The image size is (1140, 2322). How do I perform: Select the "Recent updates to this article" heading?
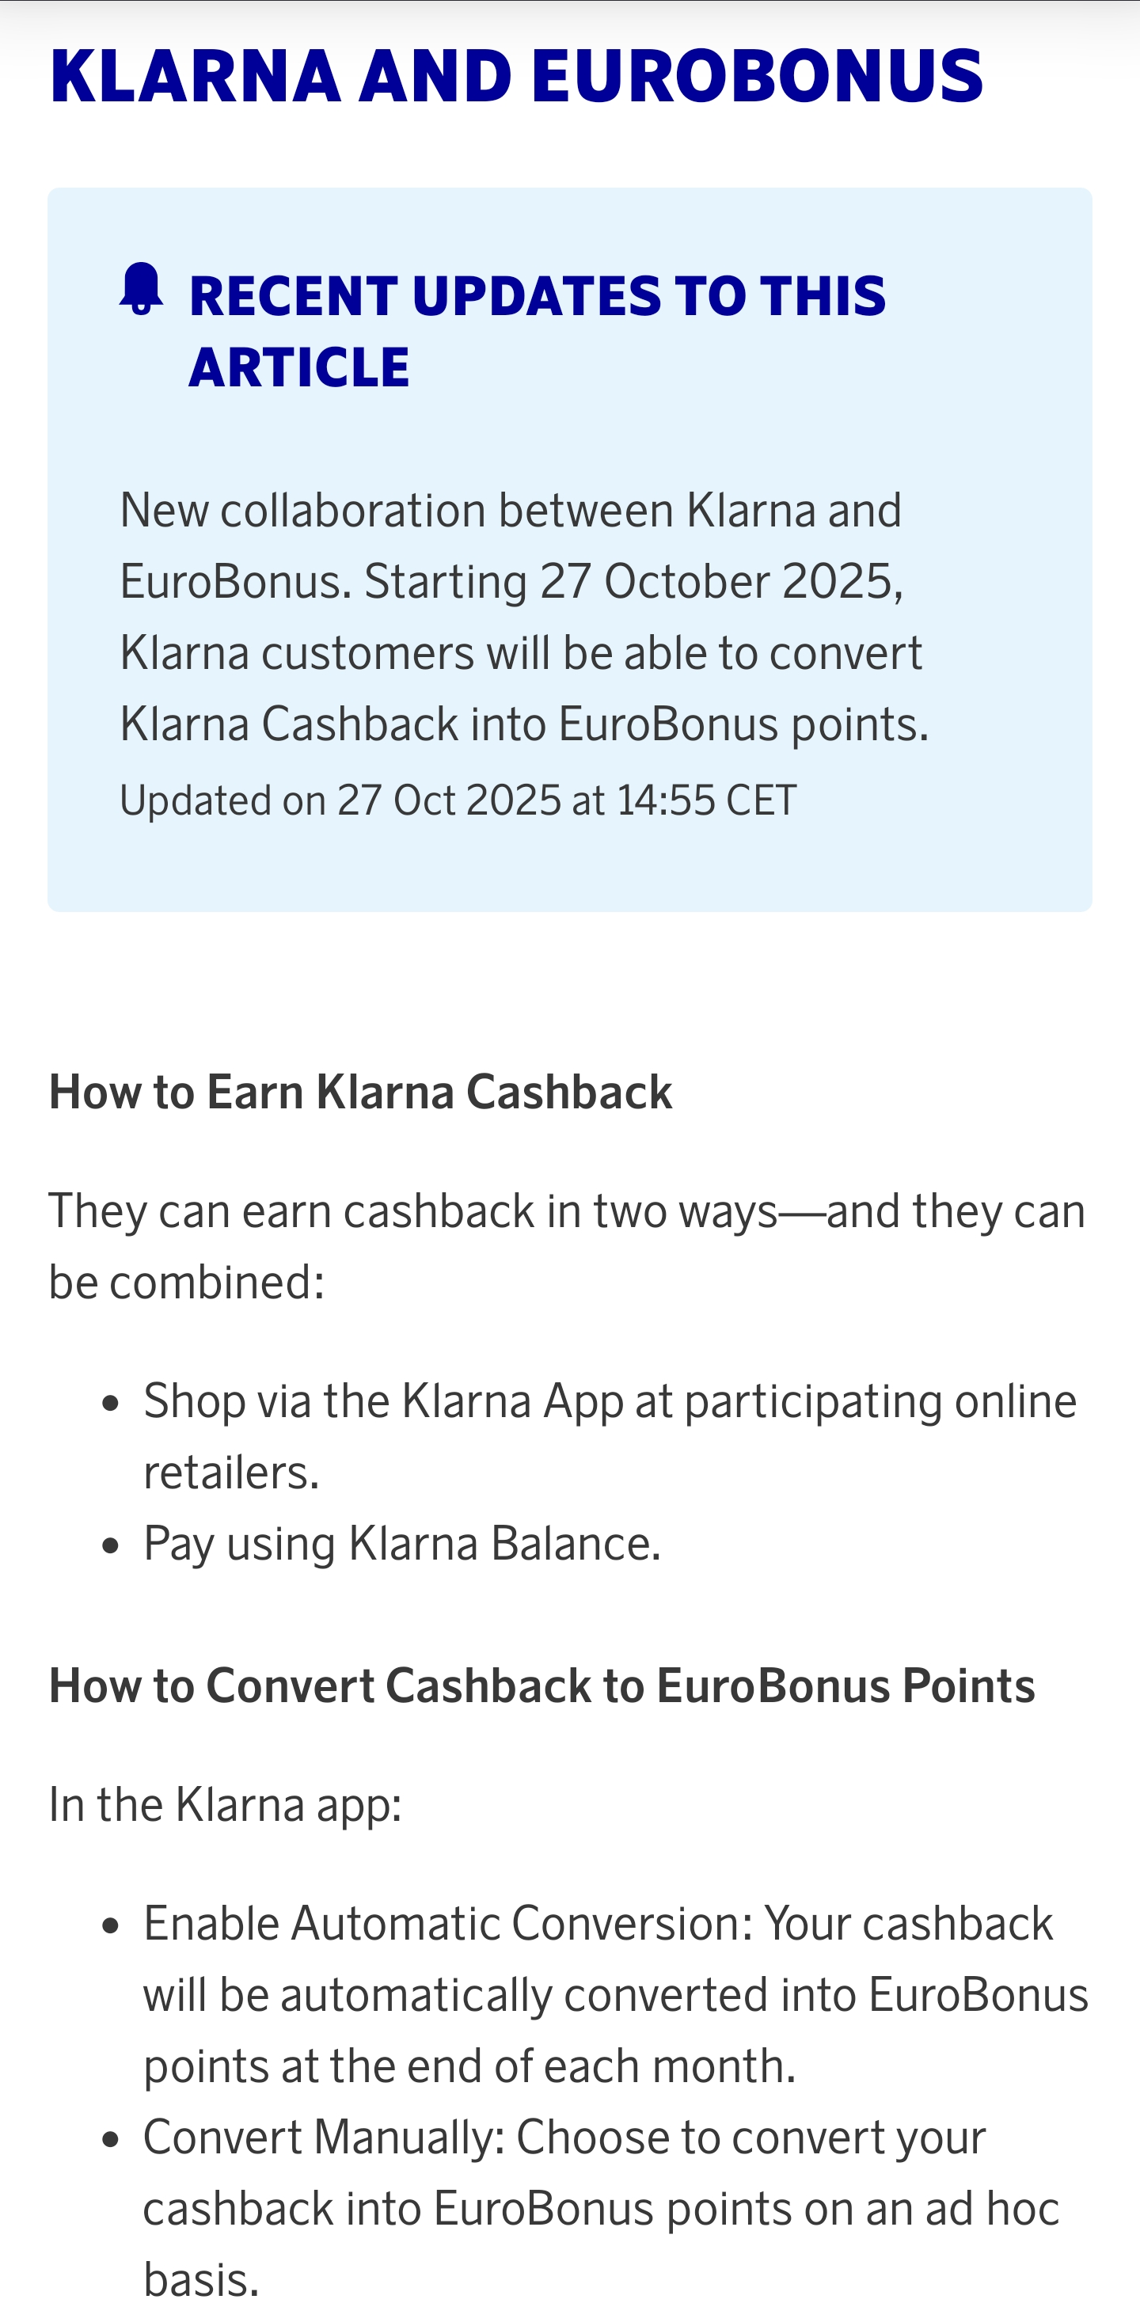pos(537,330)
